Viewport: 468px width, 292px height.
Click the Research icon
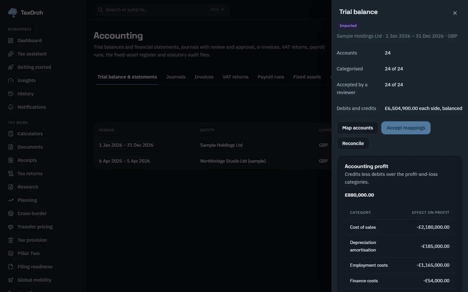[x=11, y=187]
